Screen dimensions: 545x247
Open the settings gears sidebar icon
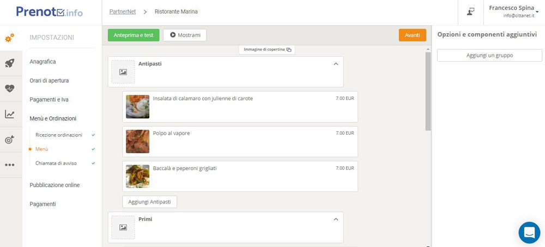(10, 38)
